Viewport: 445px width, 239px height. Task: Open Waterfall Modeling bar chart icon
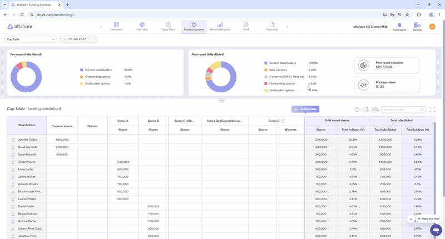pyautogui.click(x=220, y=24)
